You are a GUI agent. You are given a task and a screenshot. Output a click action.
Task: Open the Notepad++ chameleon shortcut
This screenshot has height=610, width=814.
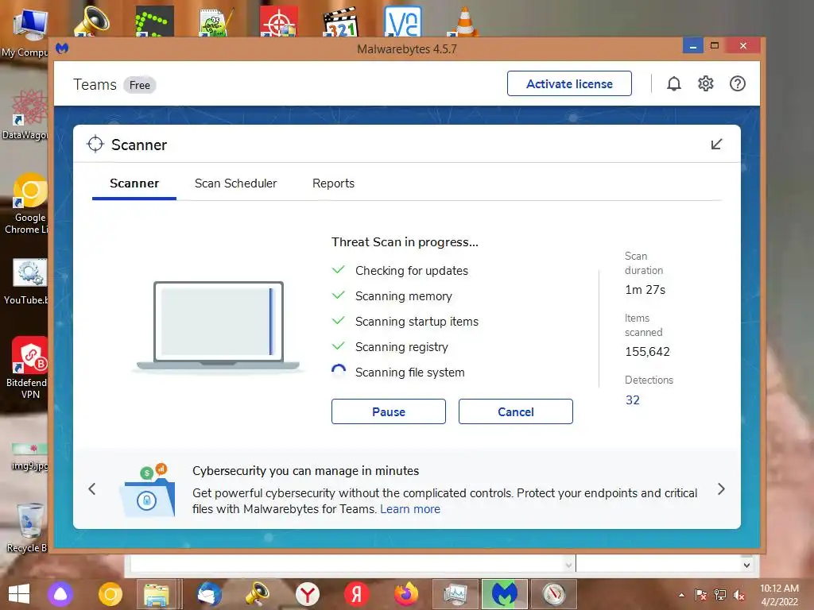coord(216,21)
